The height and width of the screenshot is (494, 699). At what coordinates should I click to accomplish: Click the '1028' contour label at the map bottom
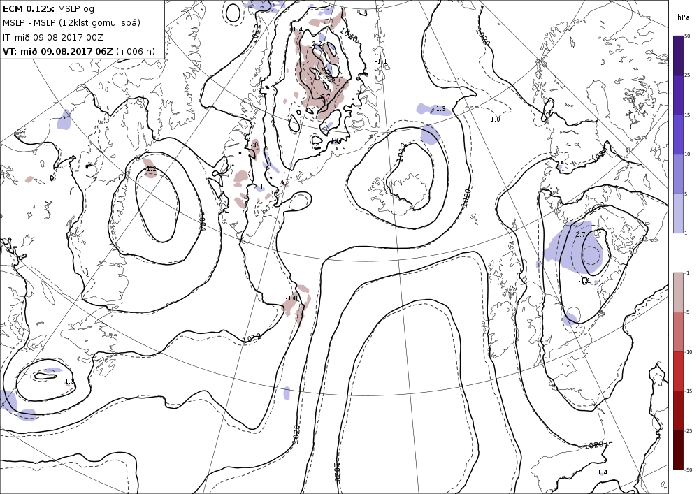338,471
